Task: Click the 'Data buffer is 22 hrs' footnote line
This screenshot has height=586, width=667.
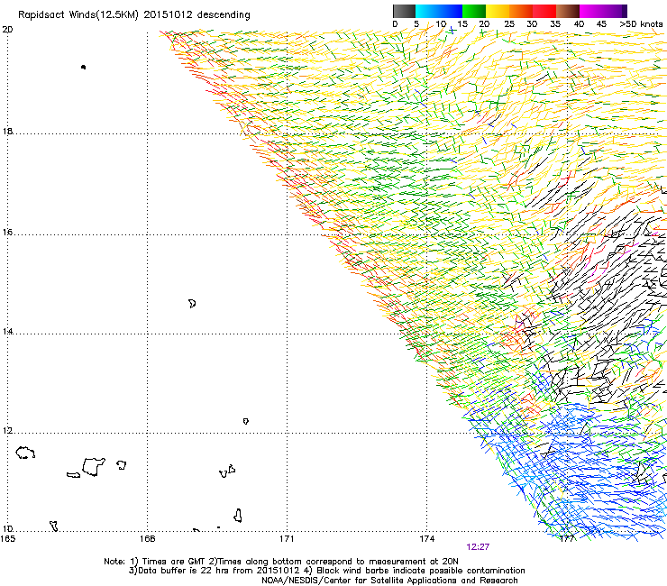Action: 326,571
